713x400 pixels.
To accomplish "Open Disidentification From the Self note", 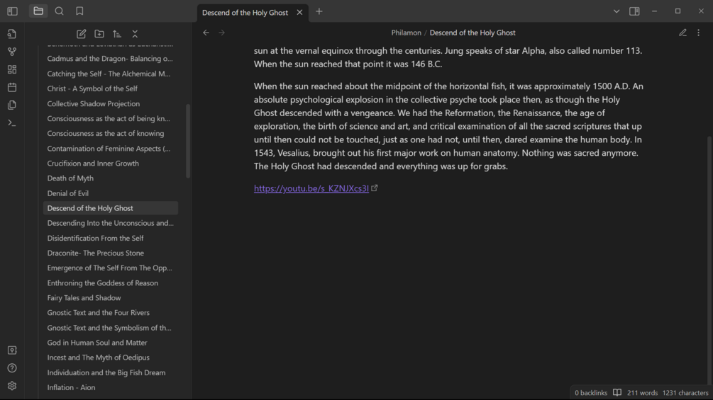I will tap(111, 238).
